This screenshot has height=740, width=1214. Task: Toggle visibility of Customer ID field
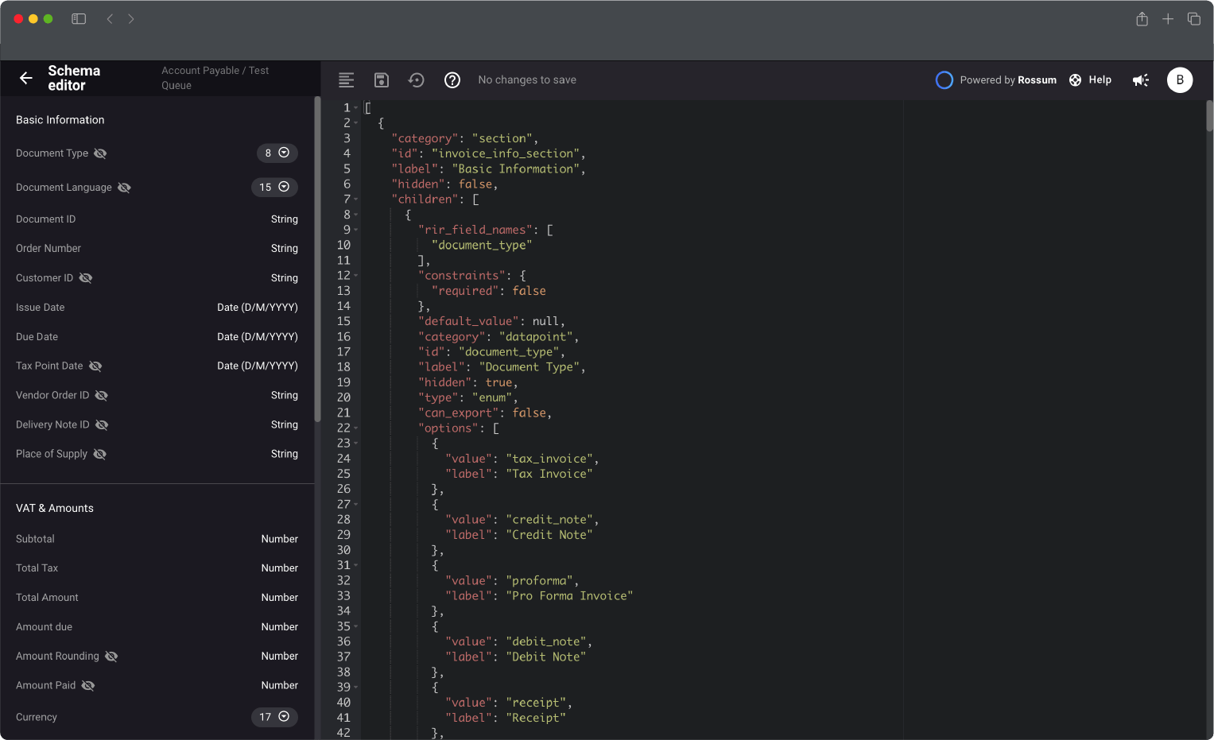(x=86, y=278)
